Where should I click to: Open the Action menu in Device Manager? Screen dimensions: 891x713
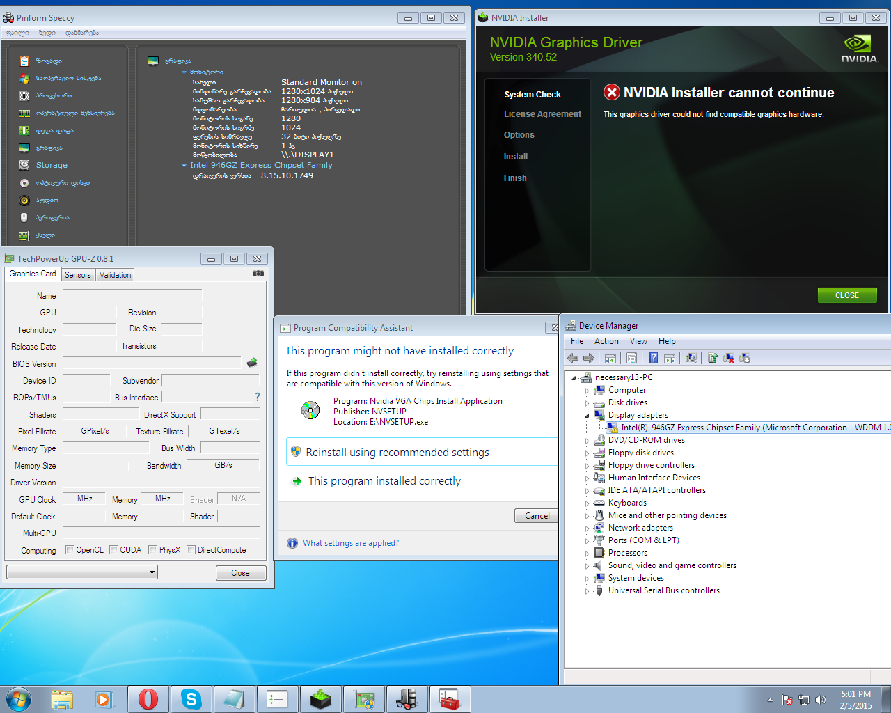click(606, 341)
